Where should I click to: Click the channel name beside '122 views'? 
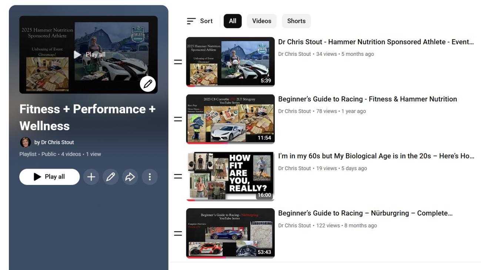(294, 226)
